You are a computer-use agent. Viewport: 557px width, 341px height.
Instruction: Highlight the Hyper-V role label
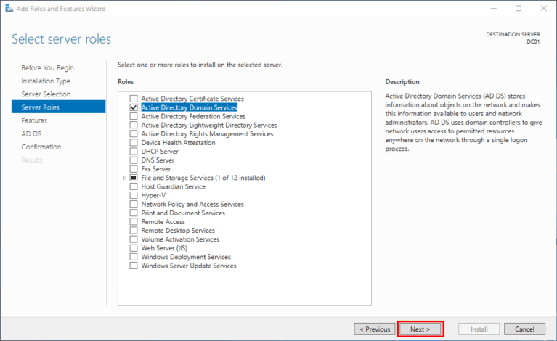pos(153,195)
